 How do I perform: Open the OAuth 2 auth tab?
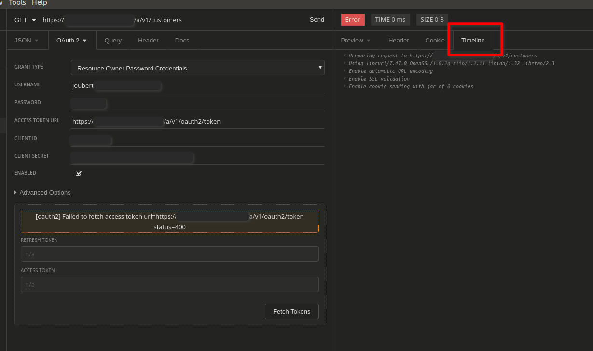point(72,41)
